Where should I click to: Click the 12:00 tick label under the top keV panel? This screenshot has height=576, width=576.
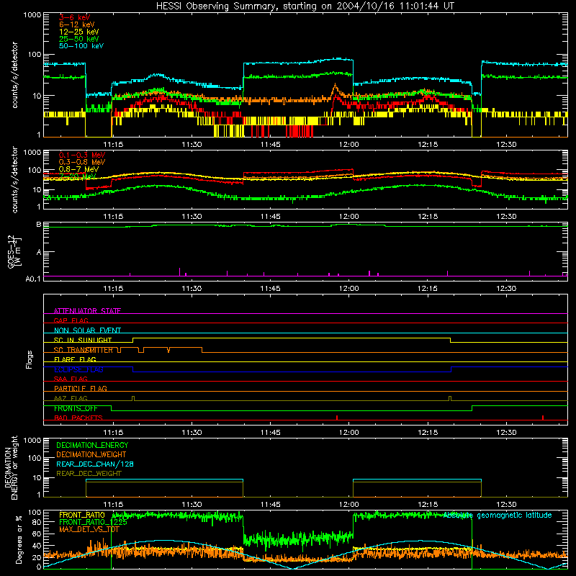(x=349, y=145)
